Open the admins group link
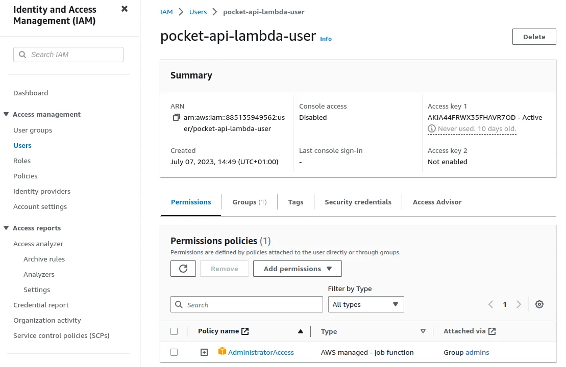The height and width of the screenshot is (367, 566). (x=477, y=352)
